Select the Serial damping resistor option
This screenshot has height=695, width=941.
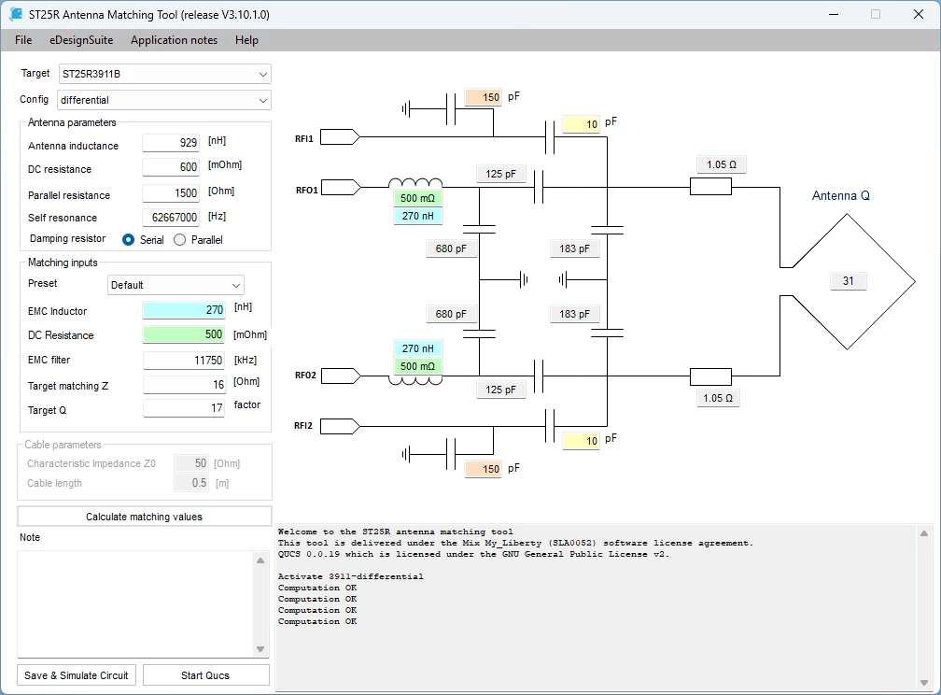(x=128, y=240)
